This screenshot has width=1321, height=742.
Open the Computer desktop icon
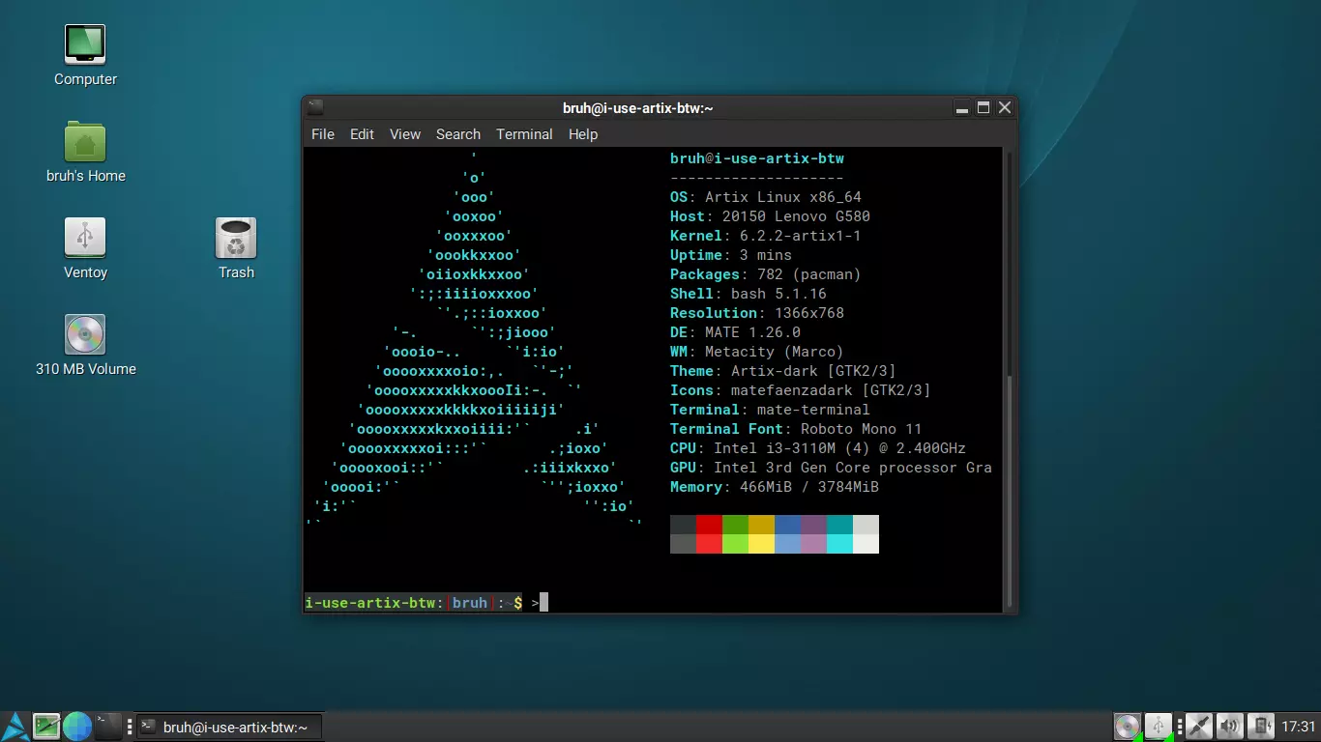[85, 44]
